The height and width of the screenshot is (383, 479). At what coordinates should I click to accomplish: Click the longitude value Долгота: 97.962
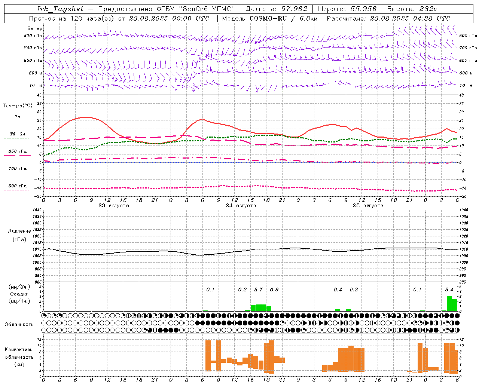coord(277,9)
